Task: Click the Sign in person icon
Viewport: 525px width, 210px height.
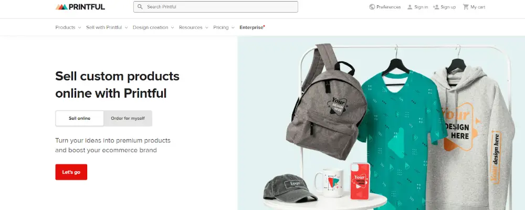Action: pos(409,7)
